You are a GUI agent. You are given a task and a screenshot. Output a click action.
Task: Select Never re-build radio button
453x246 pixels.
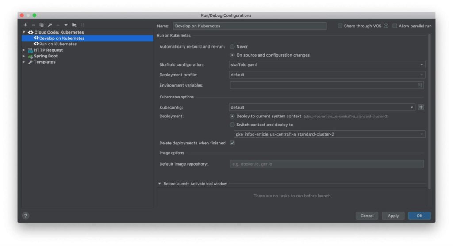(x=232, y=47)
